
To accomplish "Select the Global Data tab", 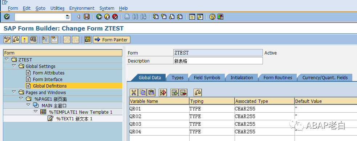I will [150, 78].
